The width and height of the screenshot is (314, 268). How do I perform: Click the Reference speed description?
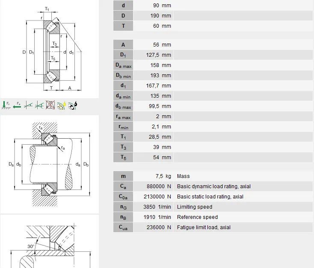197,217
